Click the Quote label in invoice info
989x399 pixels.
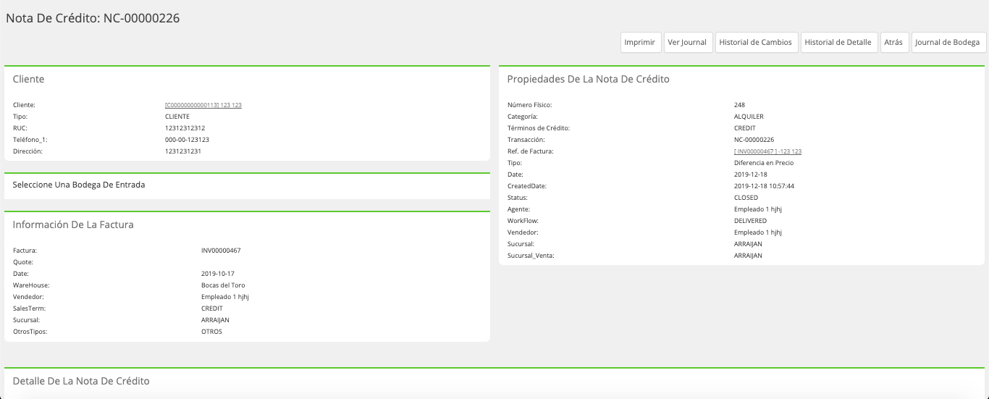coord(24,262)
